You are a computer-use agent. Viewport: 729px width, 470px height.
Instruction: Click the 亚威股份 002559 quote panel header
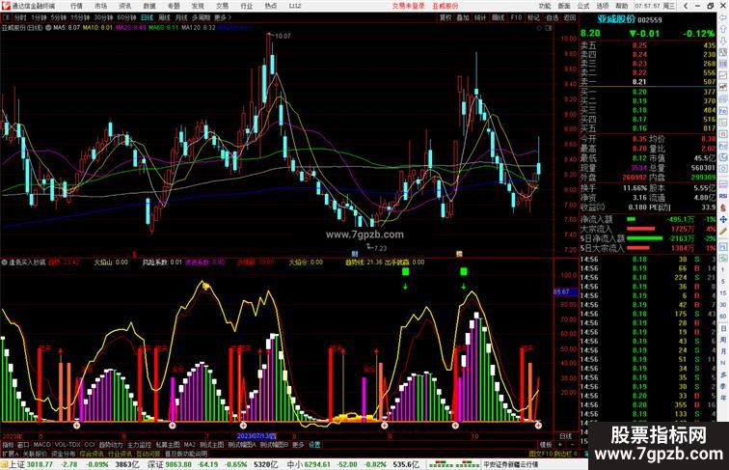[x=630, y=19]
